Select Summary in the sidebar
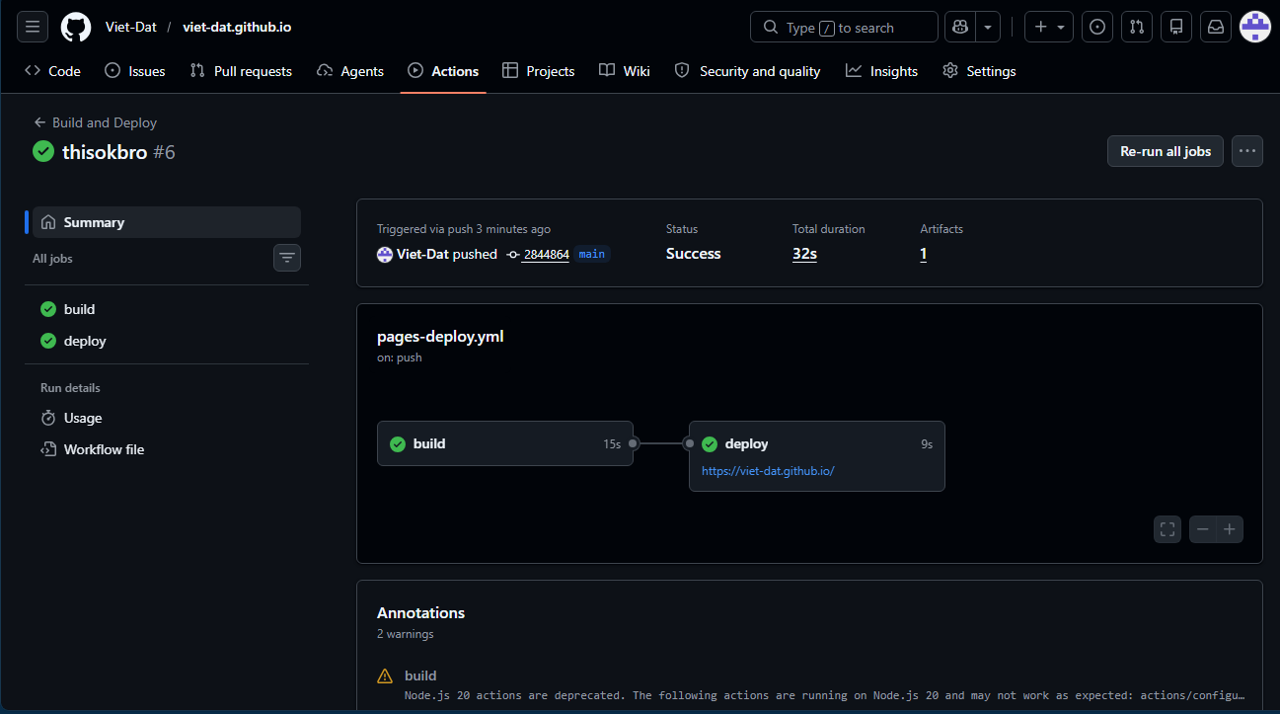This screenshot has height=714, width=1280. tap(167, 222)
